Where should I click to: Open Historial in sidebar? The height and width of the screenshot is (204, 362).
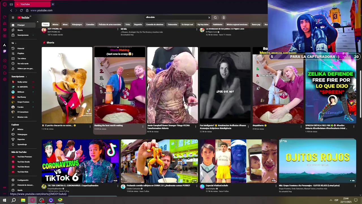coord(23,48)
